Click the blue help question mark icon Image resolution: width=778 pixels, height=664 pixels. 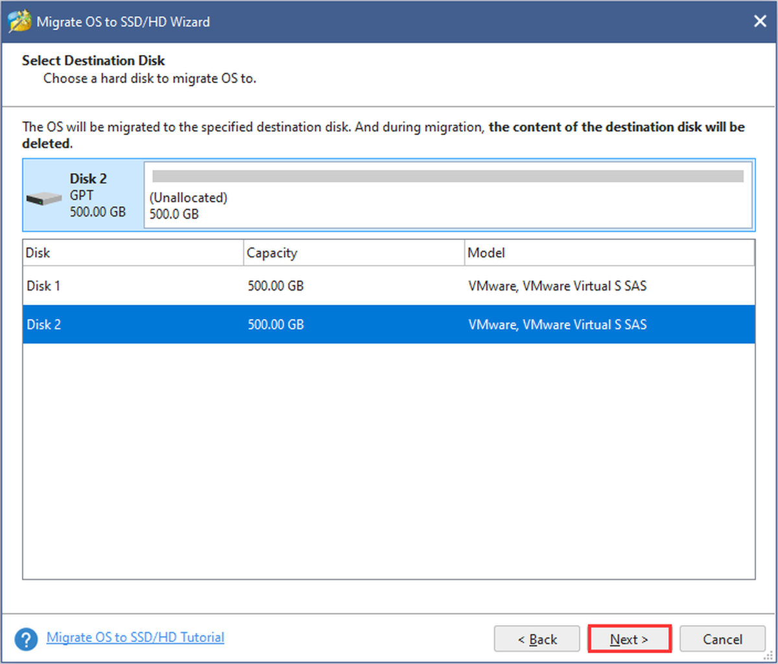pyautogui.click(x=26, y=639)
